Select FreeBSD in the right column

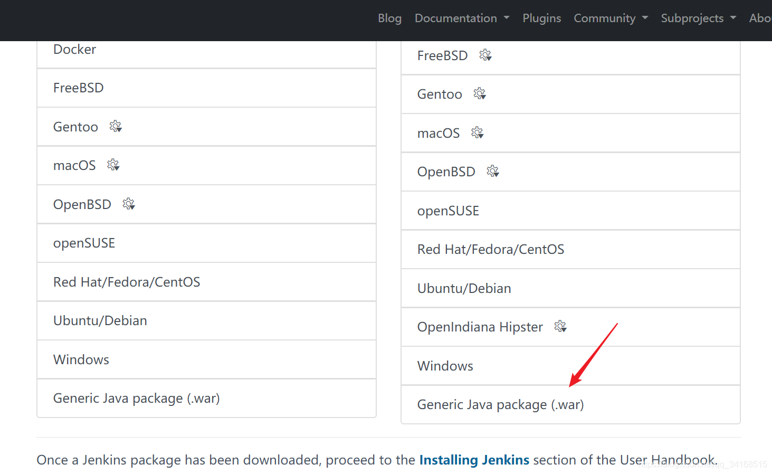pos(570,58)
